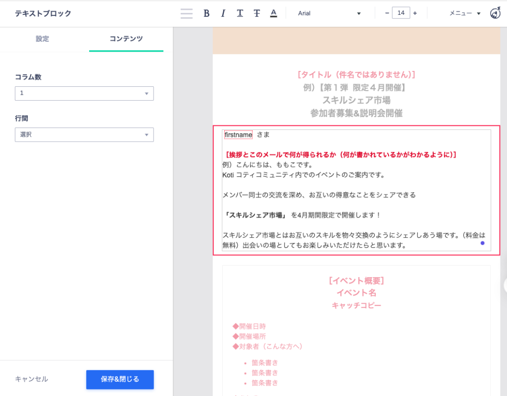The height and width of the screenshot is (396, 507).
Task: Click the イベント名 text
Action: click(x=356, y=293)
